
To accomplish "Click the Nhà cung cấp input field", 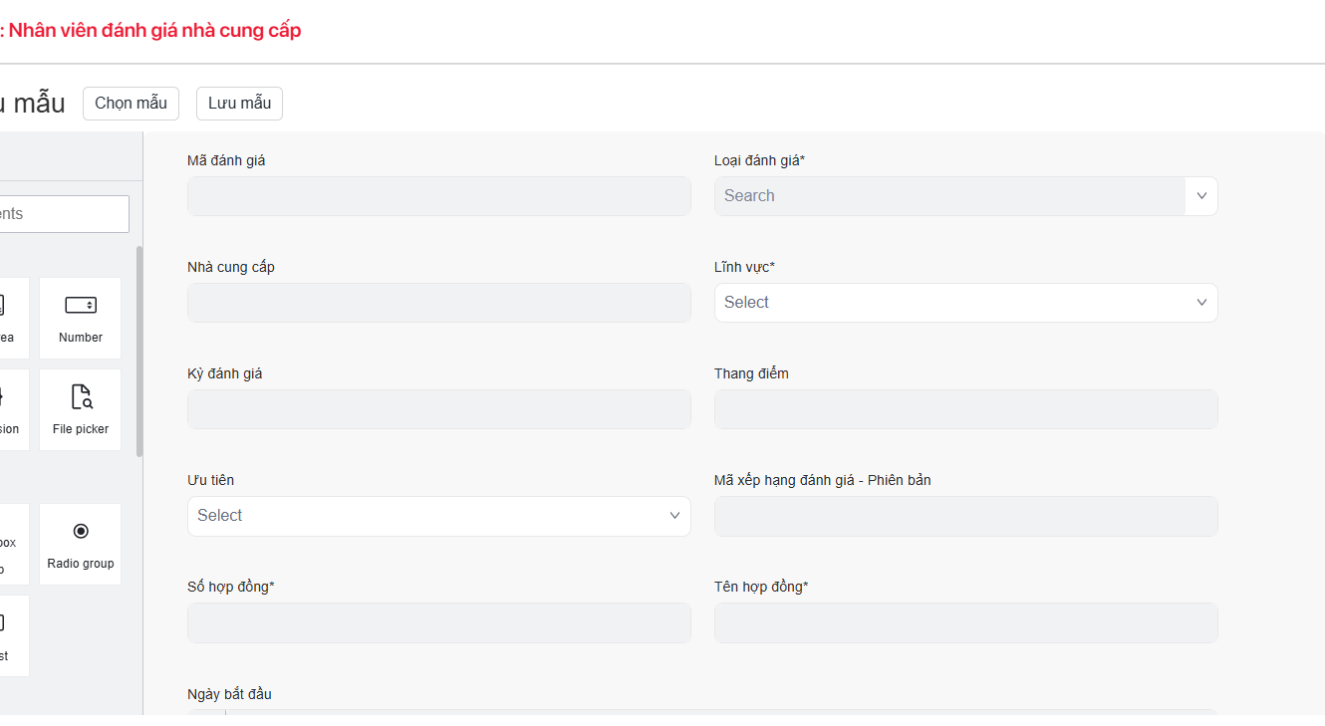I will pyautogui.click(x=438, y=303).
